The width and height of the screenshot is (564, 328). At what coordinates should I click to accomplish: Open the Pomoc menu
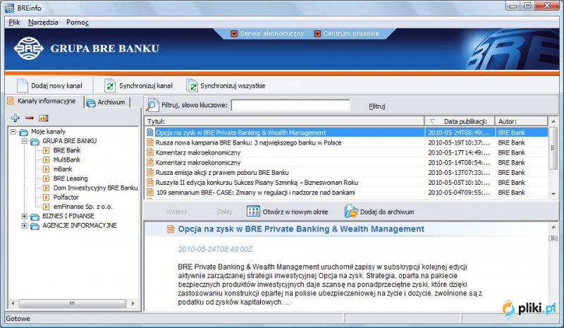[x=78, y=23]
